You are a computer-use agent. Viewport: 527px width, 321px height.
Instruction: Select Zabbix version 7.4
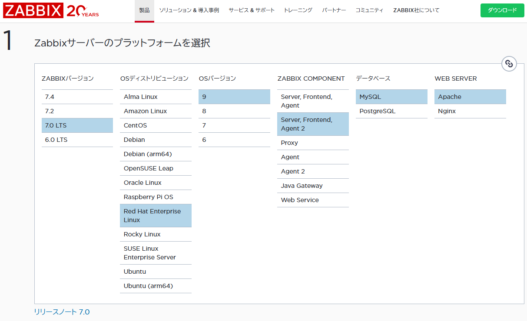point(77,97)
